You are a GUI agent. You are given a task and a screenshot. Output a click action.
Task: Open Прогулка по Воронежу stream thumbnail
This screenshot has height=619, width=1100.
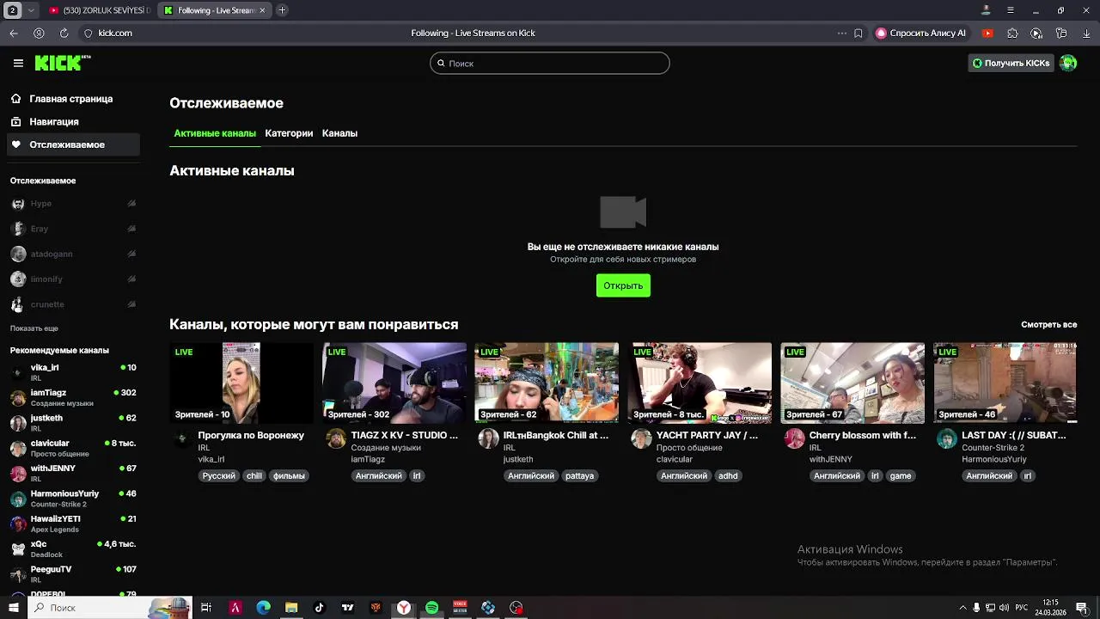point(241,383)
